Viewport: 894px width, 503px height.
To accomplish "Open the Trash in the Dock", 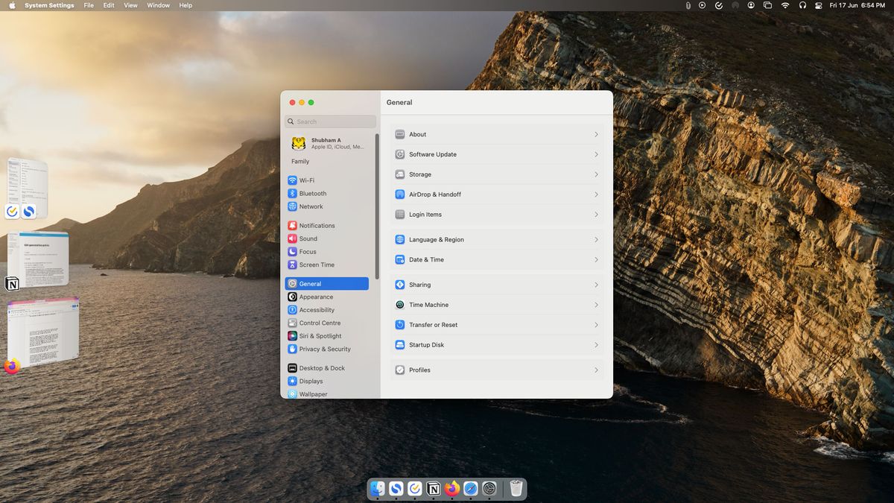I will click(x=516, y=488).
